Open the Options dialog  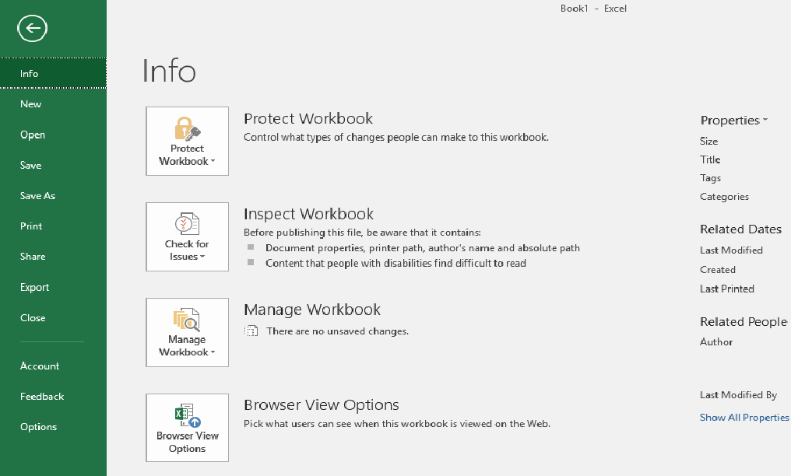[x=38, y=426]
